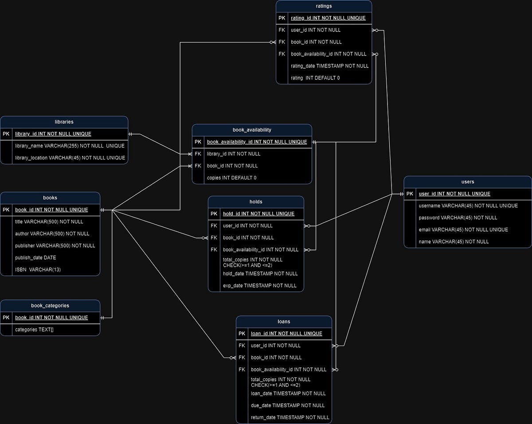Image resolution: width=532 pixels, height=424 pixels.
Task: Select user_id INT NOT NULL in loans table
Action: [x=284, y=346]
